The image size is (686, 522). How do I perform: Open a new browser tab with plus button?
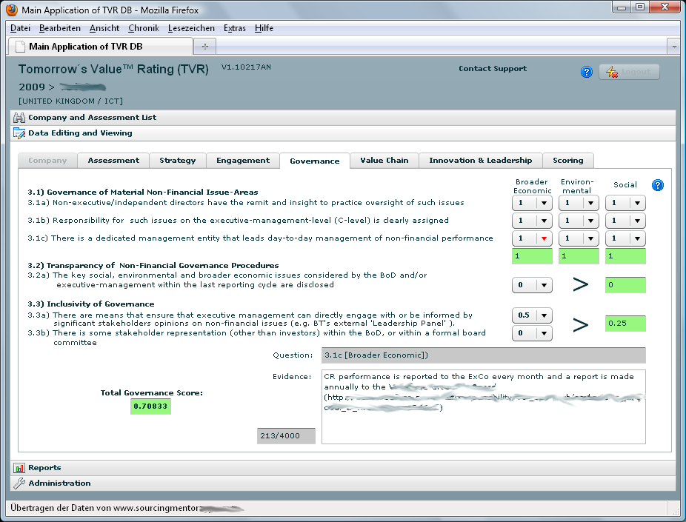204,46
